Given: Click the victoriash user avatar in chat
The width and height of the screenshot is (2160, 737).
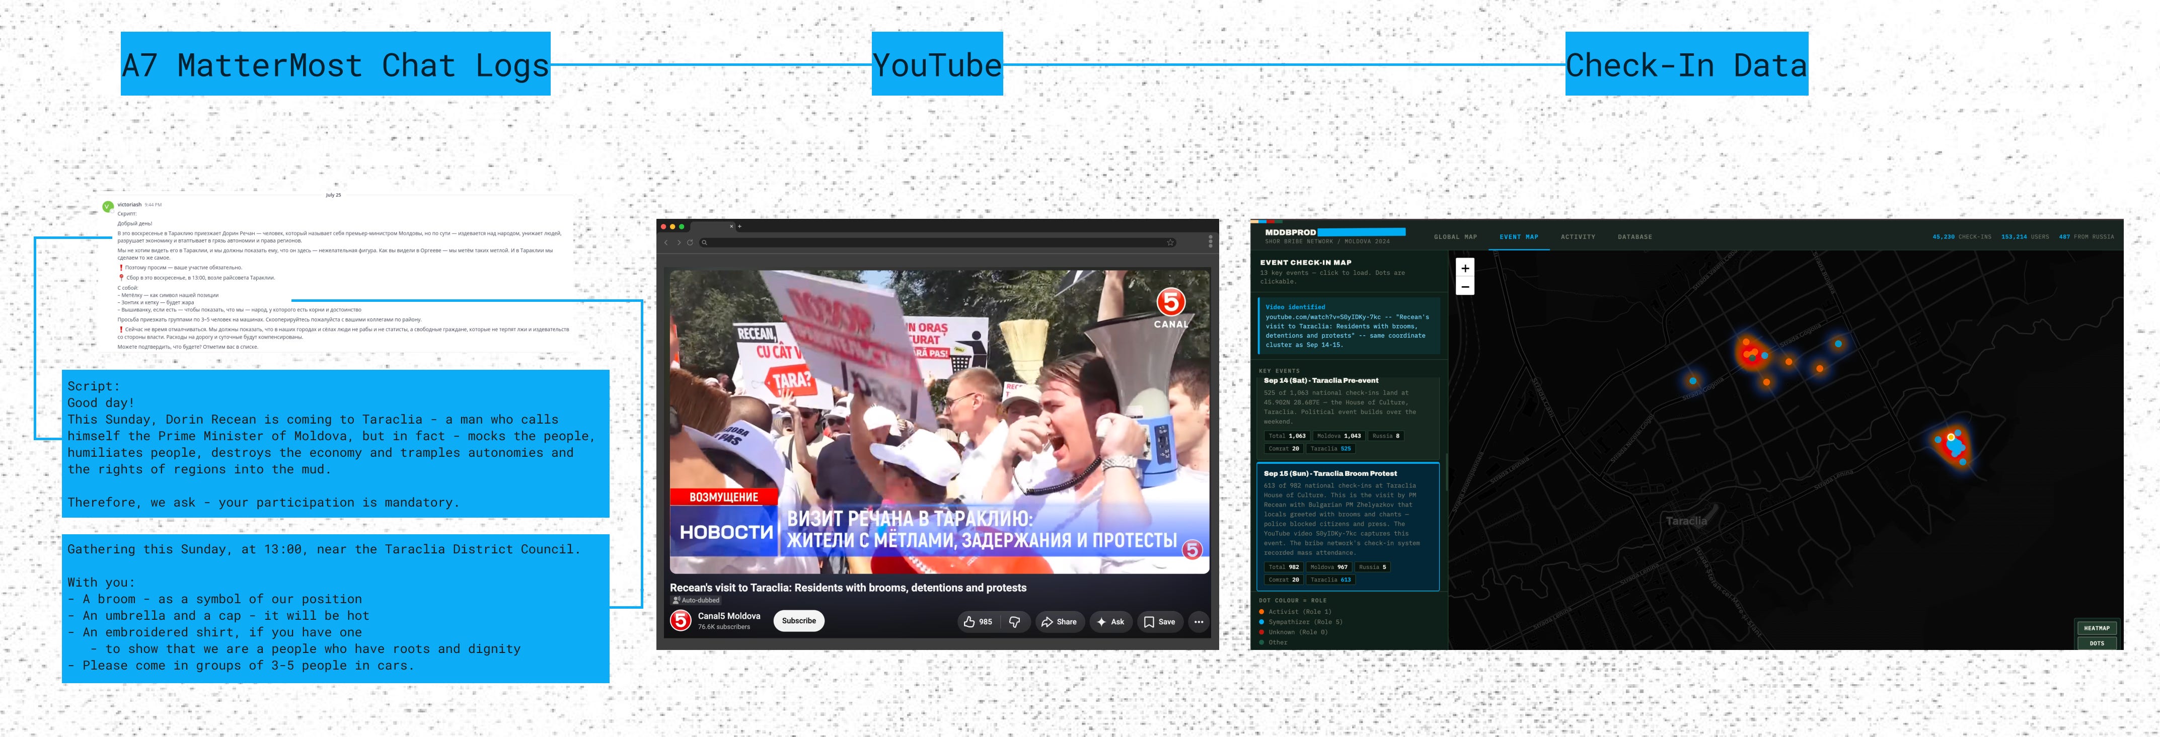Looking at the screenshot, I should [107, 206].
